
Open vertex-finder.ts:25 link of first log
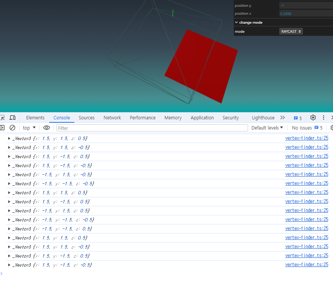click(x=307, y=138)
